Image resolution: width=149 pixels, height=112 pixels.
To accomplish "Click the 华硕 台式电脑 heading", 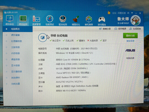I will click(x=59, y=36).
